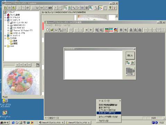Expand the User folder tree node
Screen dimensions: 166x125
pyautogui.click(x=5, y=46)
